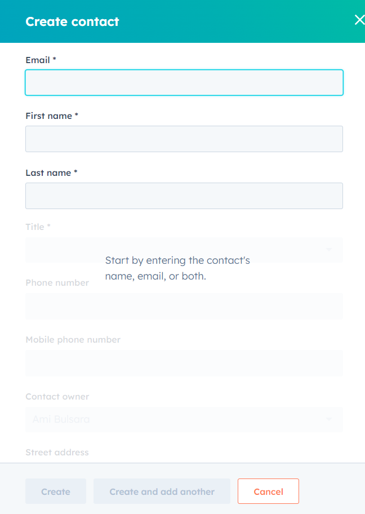Focus the First name text box

pyautogui.click(x=184, y=139)
